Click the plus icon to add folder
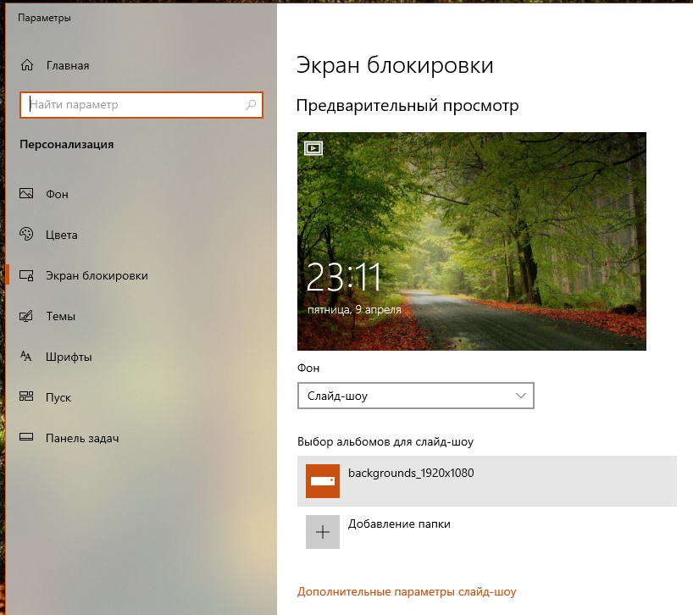Image resolution: width=693 pixels, height=615 pixels. (x=323, y=532)
